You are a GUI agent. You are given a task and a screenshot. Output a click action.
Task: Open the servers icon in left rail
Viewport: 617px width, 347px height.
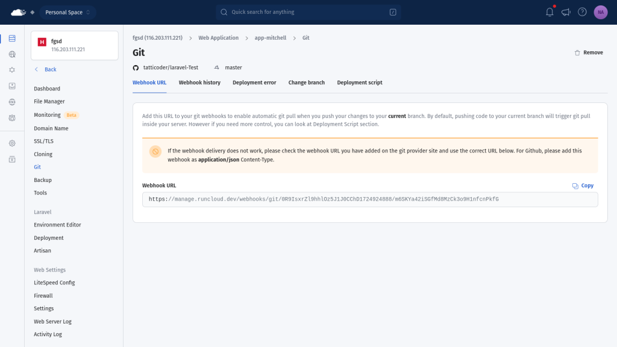12,39
